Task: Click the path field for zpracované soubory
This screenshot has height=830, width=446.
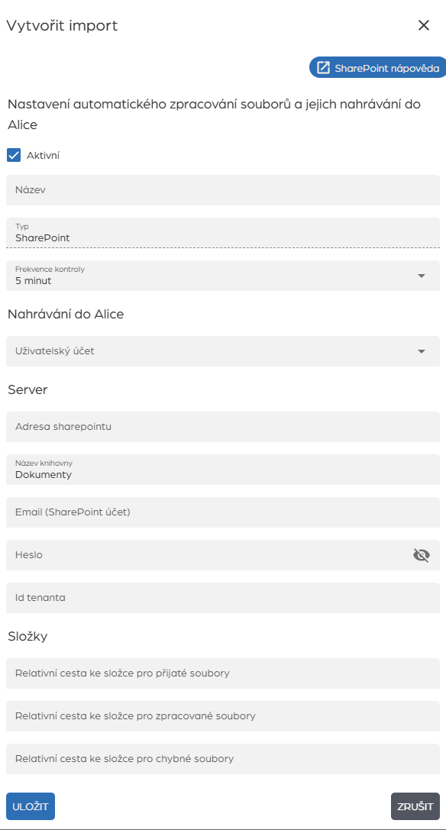Action: (223, 715)
